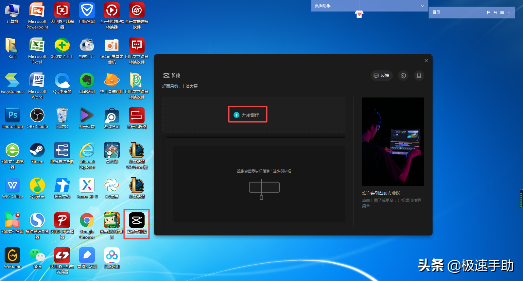Screen dimensions: 523x281
Task: Select the 金舟数据恢复软件 icon
Action: click(x=137, y=16)
